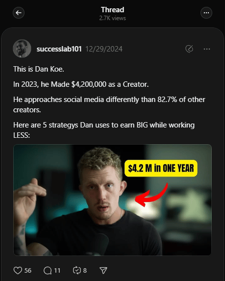225x281 pixels.
Task: Open the 8 reposts count
Action: pyautogui.click(x=85, y=270)
